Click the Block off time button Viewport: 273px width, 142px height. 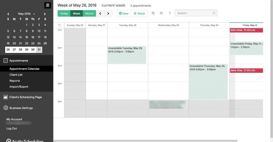click(x=139, y=13)
